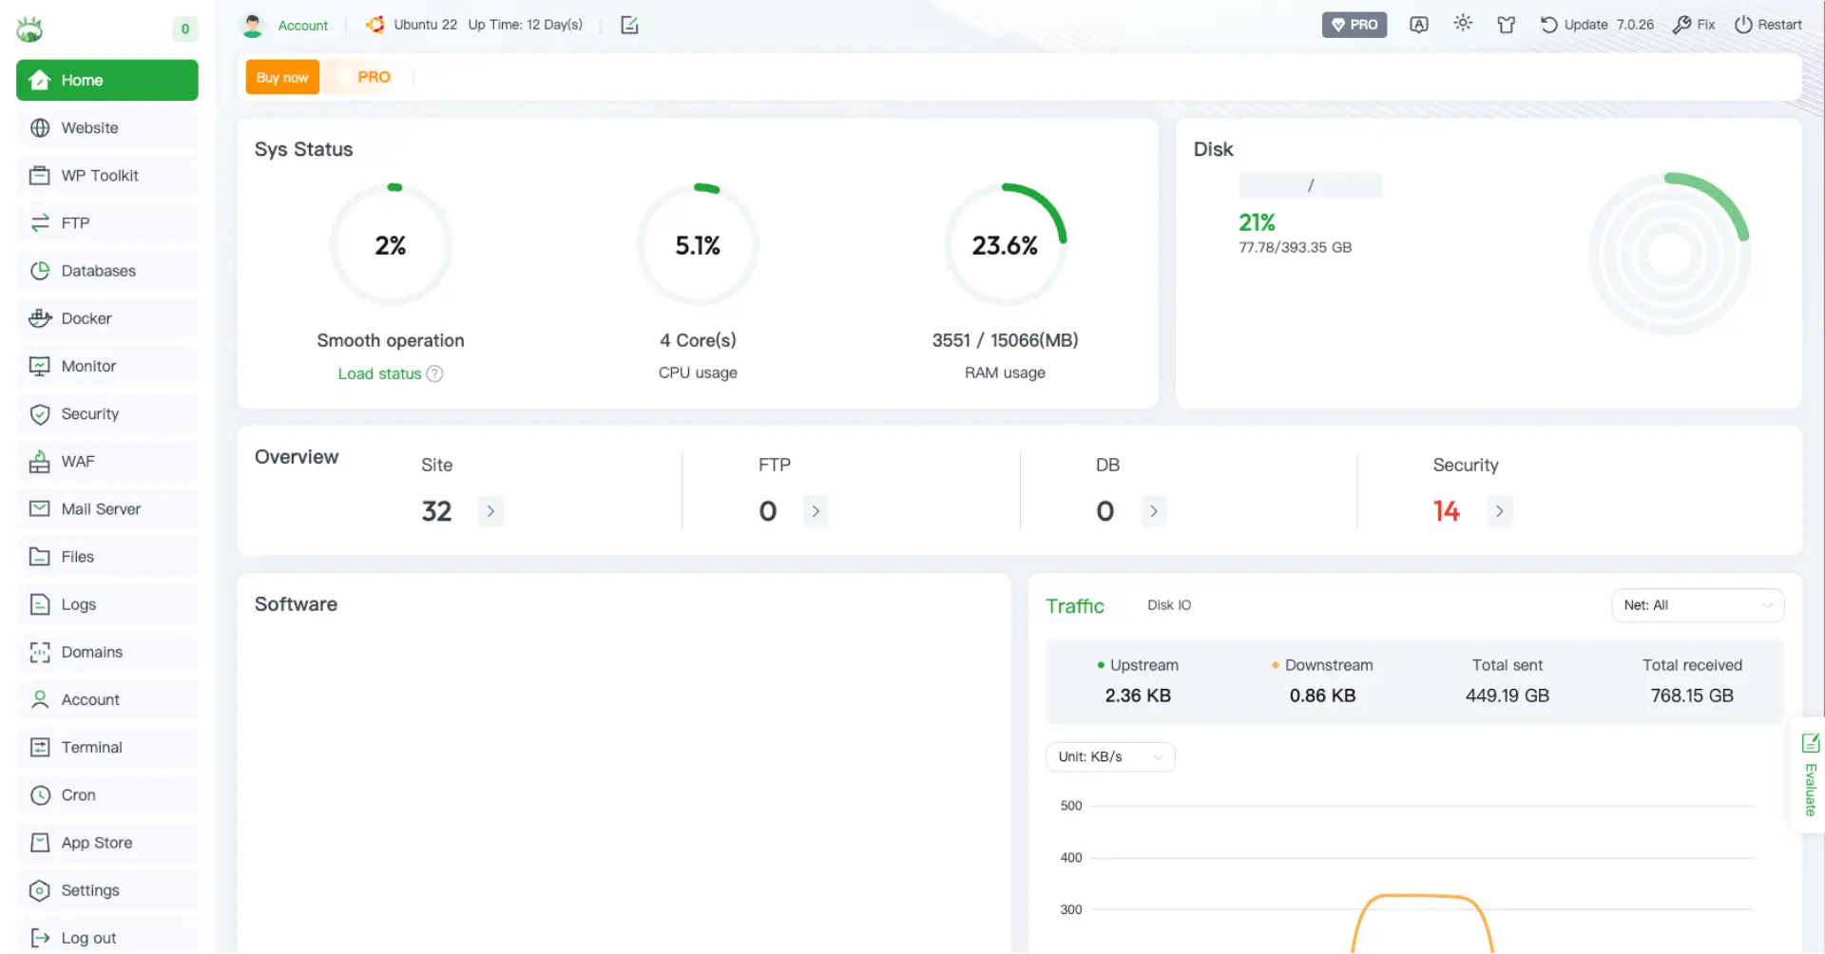Select the Traffic tab

[1074, 606]
